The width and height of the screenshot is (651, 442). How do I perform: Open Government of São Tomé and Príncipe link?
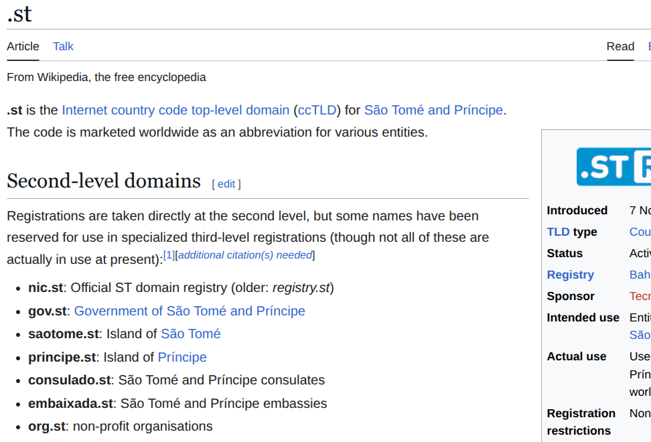click(190, 311)
